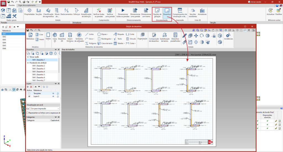Toggle lock on Template layer
Screen dimensions: 283x152
coord(58,94)
